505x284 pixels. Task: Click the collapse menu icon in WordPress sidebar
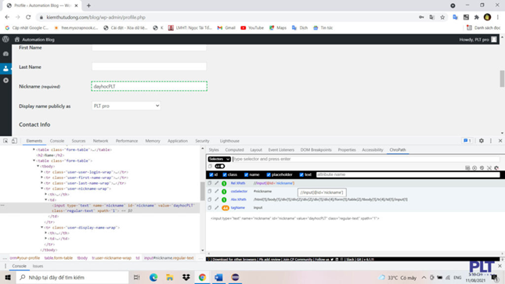click(x=5, y=80)
